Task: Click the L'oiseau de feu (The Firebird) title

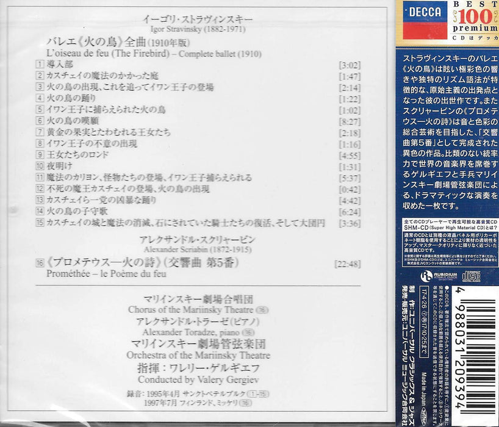Action: 108,54
